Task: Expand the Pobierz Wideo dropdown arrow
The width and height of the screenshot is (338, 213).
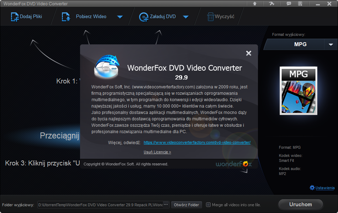Action: 120,17
